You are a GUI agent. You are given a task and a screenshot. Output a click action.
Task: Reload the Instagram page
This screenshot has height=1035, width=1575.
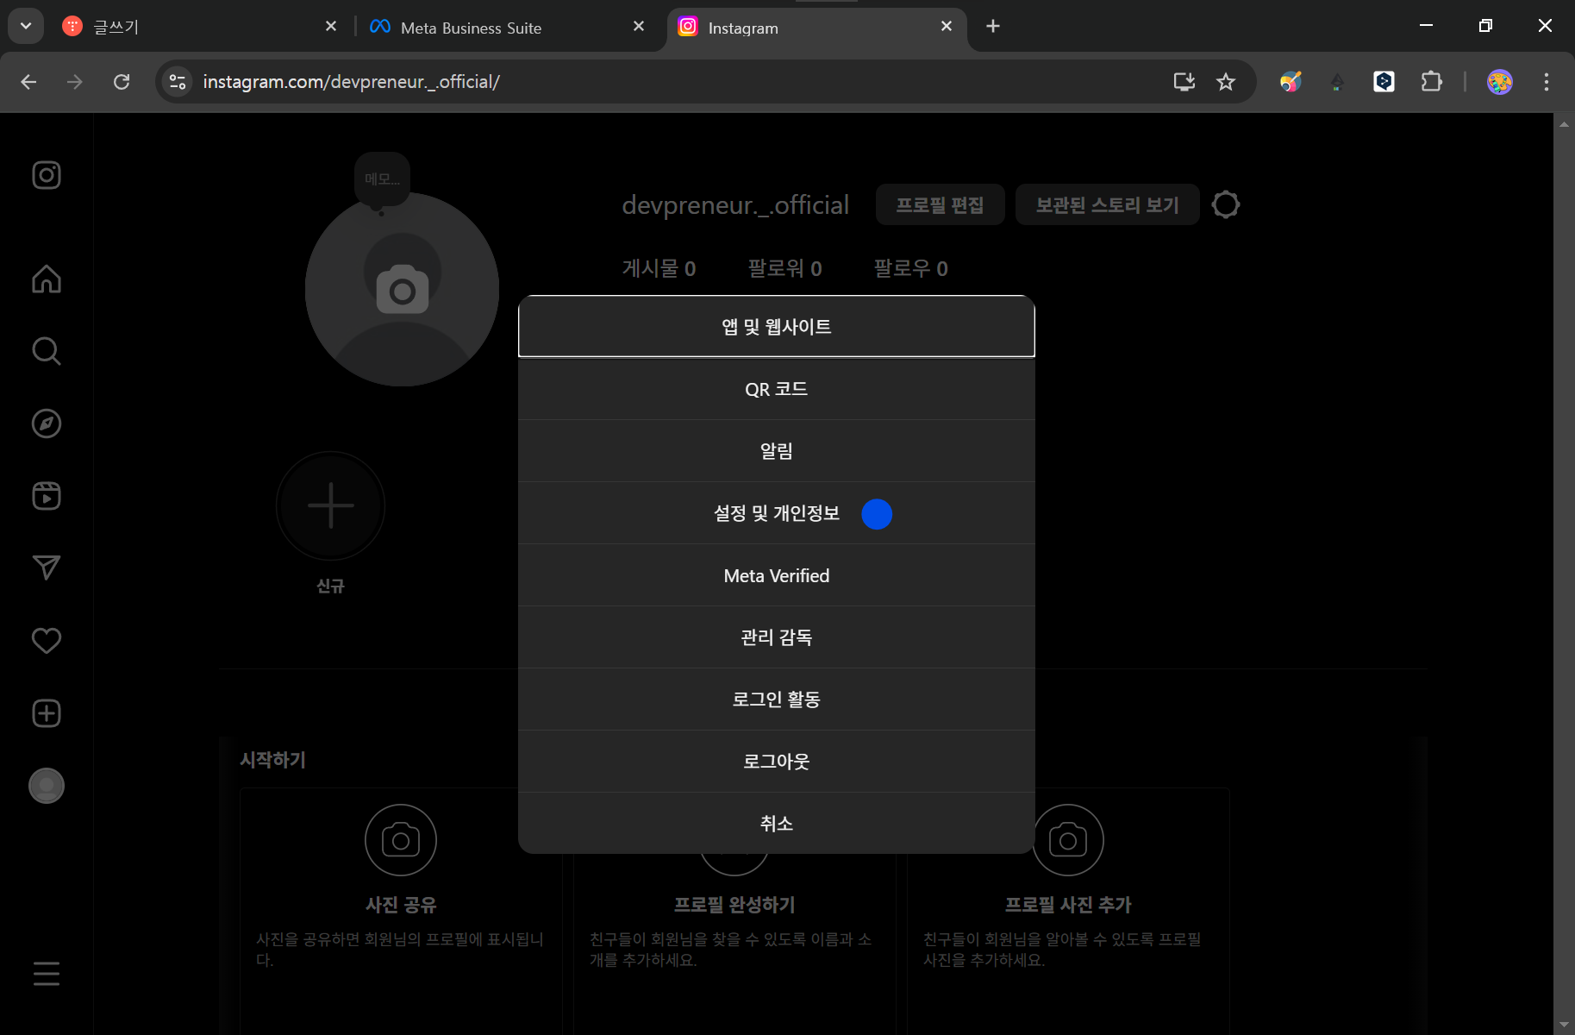pos(122,82)
